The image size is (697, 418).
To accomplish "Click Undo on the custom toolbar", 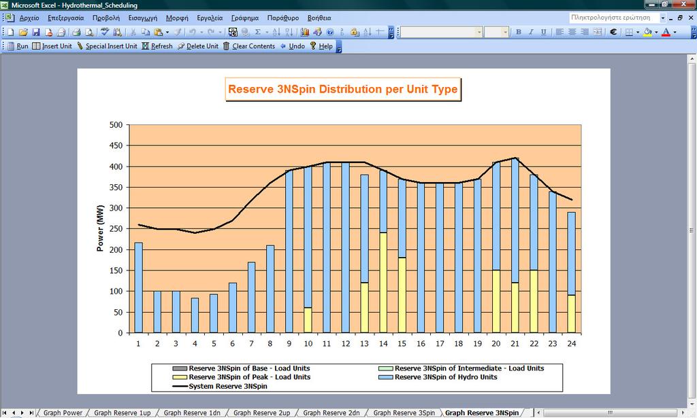I will pyautogui.click(x=292, y=46).
